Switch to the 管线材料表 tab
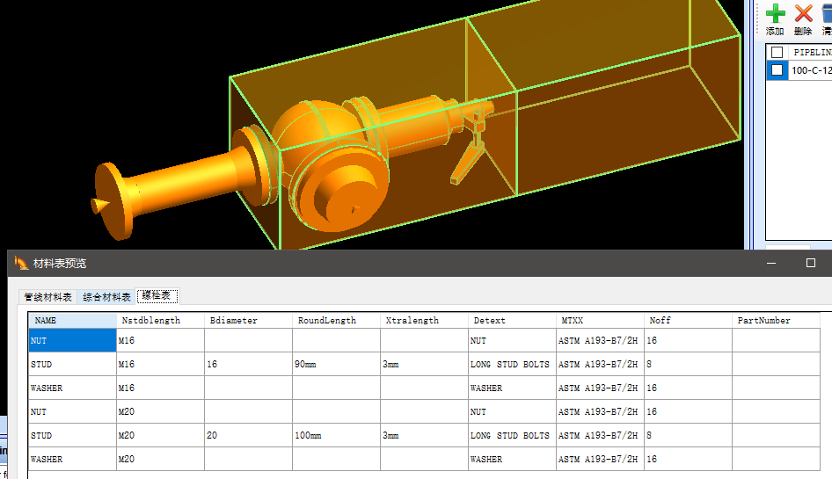Image resolution: width=832 pixels, height=479 pixels. point(47,297)
